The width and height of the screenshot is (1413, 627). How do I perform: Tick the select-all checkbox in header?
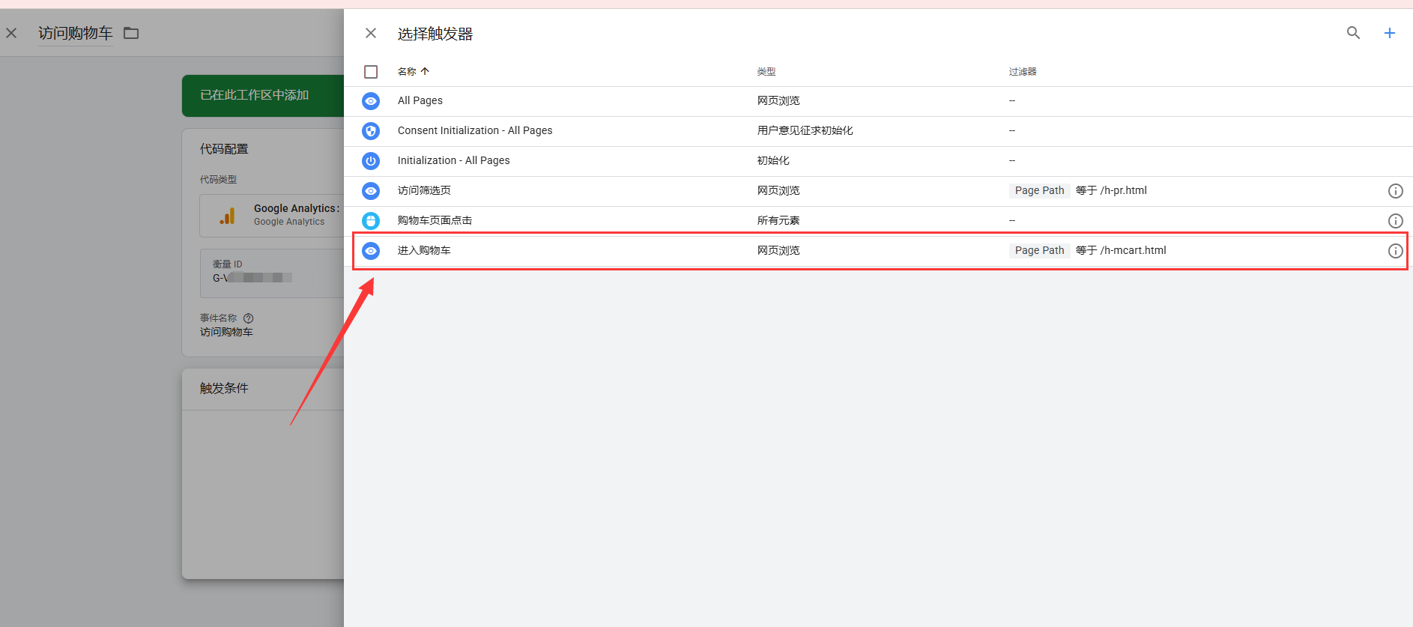[371, 72]
